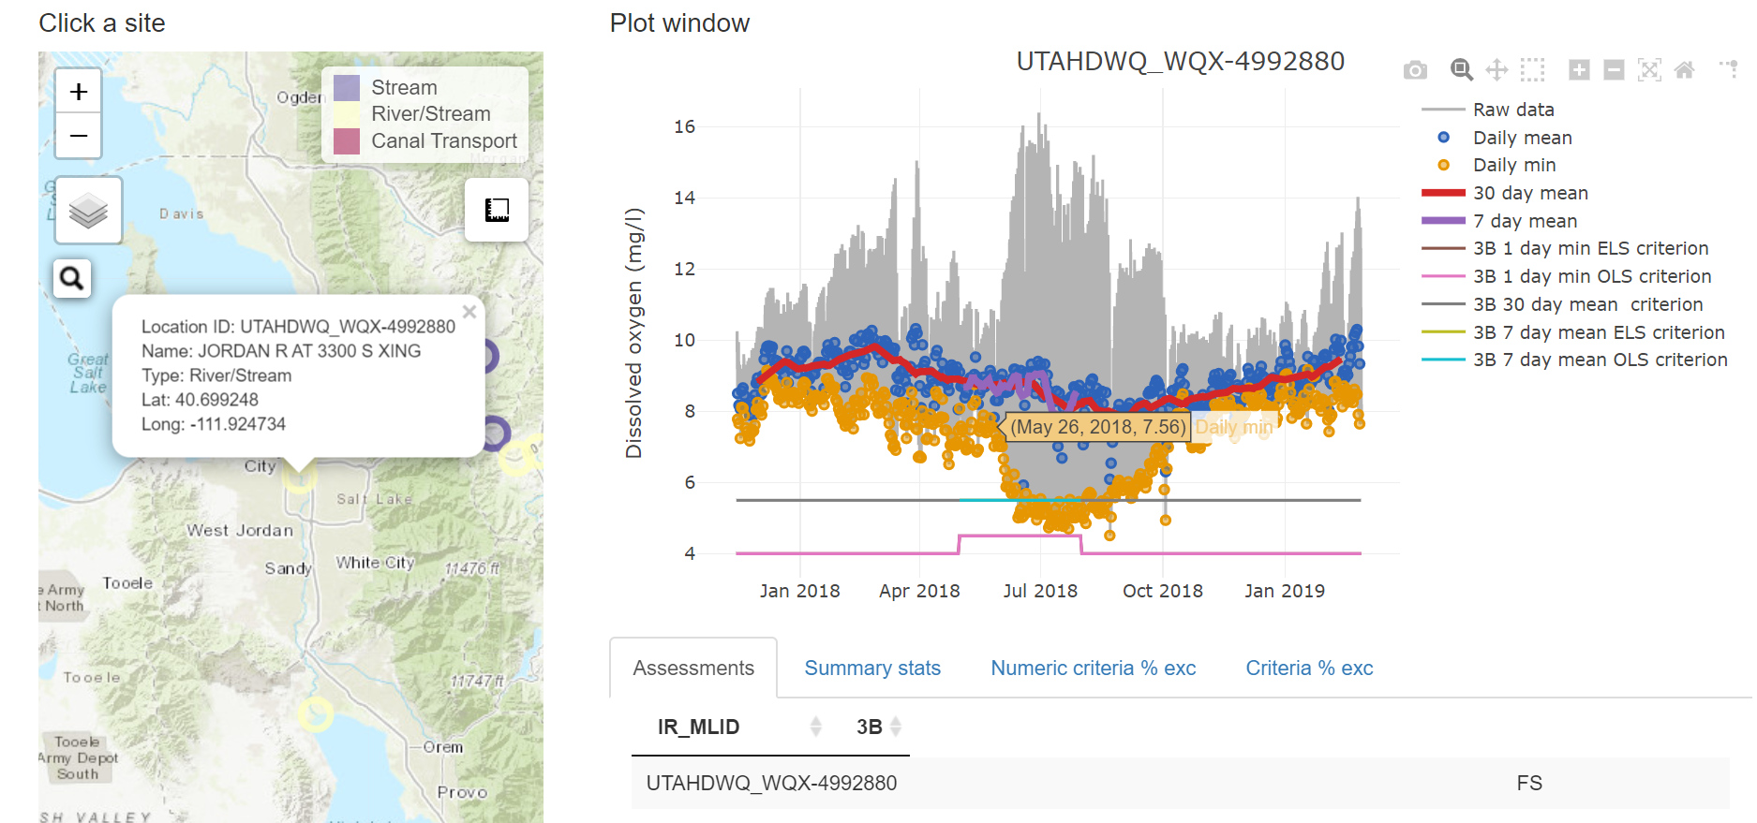Toggle Raw data series in legend
1757x823 pixels.
1512,110
